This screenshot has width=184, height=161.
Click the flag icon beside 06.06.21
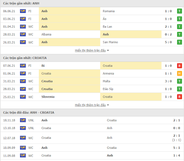tap(23, 11)
